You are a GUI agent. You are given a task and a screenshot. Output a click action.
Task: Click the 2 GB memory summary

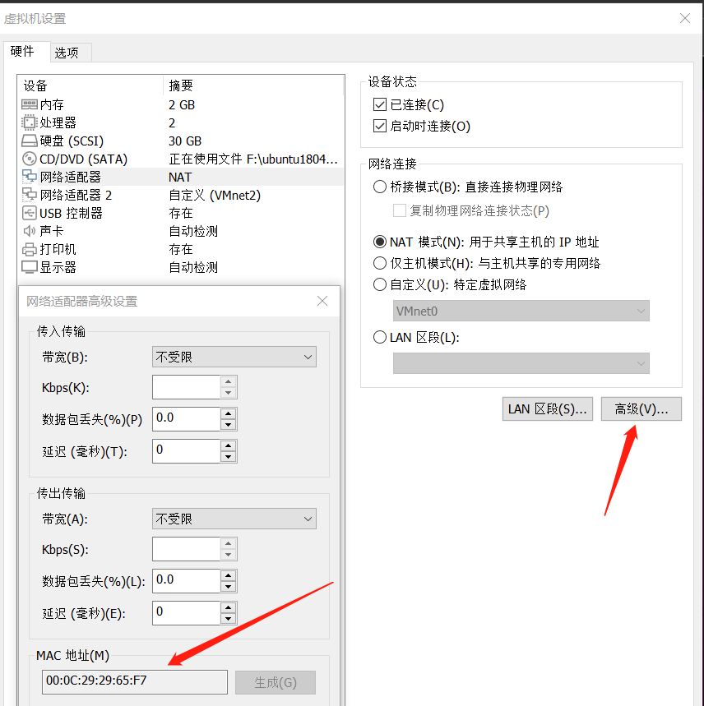click(182, 105)
